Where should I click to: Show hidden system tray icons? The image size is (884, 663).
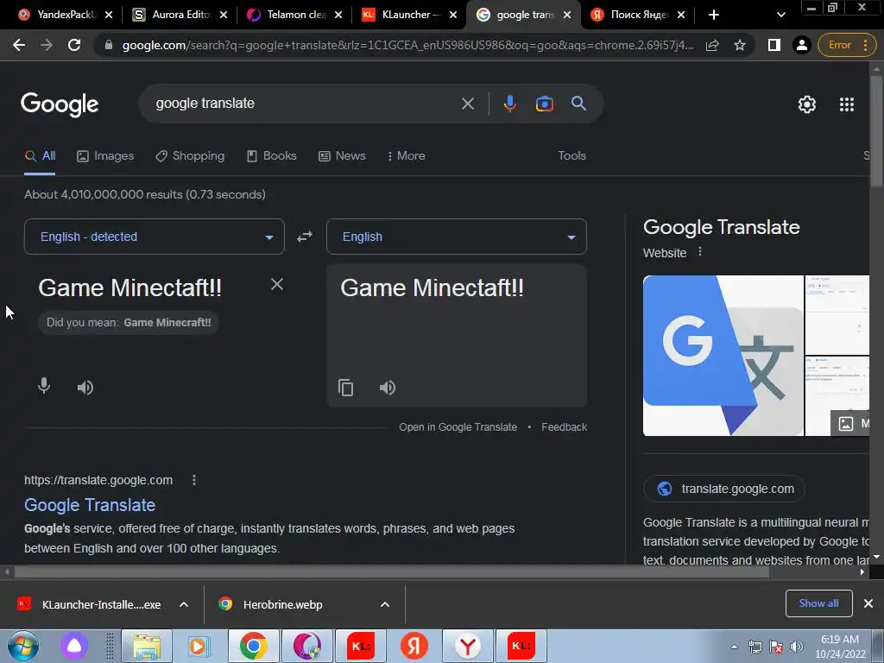coord(734,647)
